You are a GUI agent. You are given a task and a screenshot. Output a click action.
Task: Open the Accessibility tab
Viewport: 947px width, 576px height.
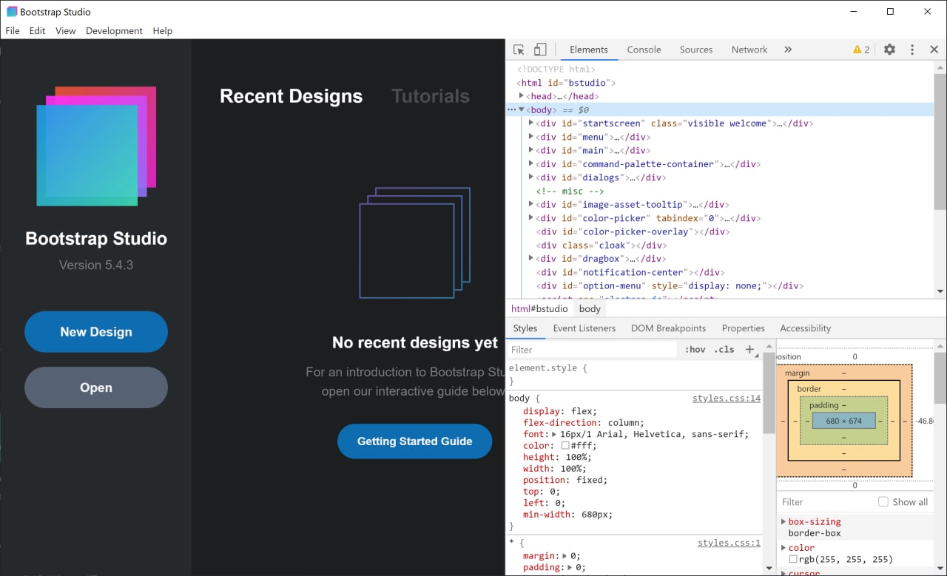[806, 328]
